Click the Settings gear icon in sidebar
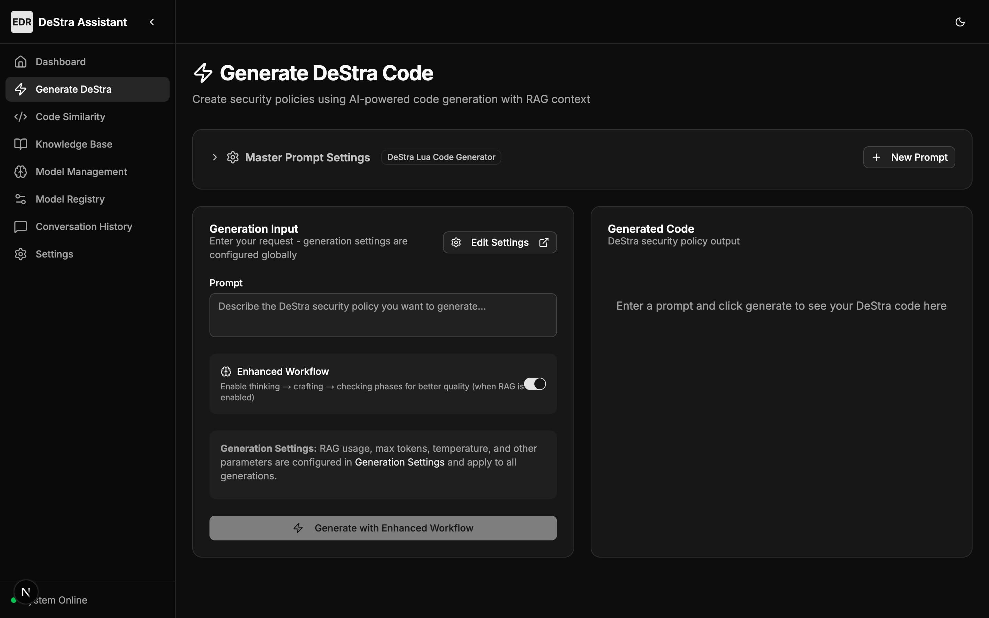 21,254
